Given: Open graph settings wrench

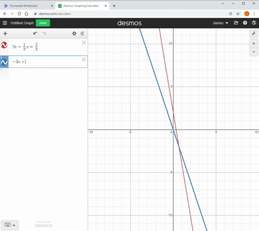Looking at the screenshot, I should coord(254,33).
